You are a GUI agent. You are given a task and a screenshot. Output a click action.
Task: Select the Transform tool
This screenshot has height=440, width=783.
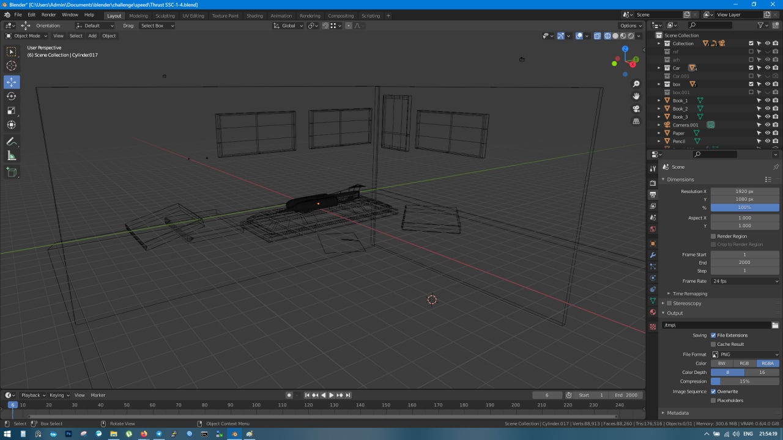click(12, 125)
